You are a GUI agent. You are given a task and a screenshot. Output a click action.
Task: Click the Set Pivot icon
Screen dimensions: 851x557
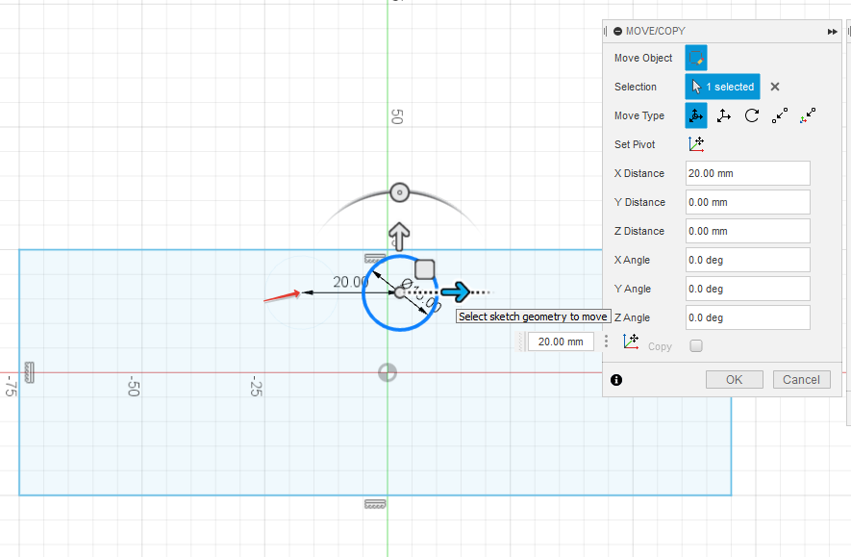(696, 144)
